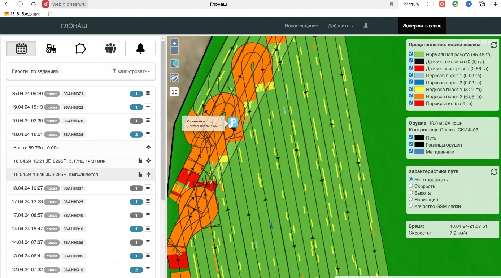Open report document for 16:21 JD 8295R

coord(140,161)
